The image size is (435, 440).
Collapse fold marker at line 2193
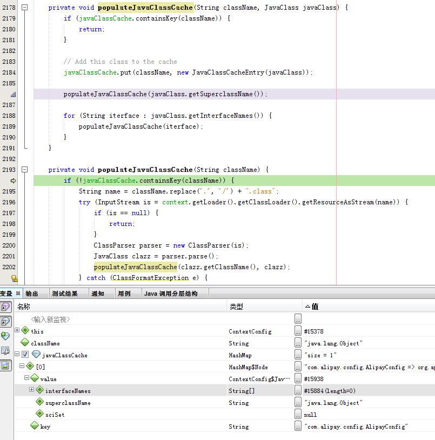(25, 170)
